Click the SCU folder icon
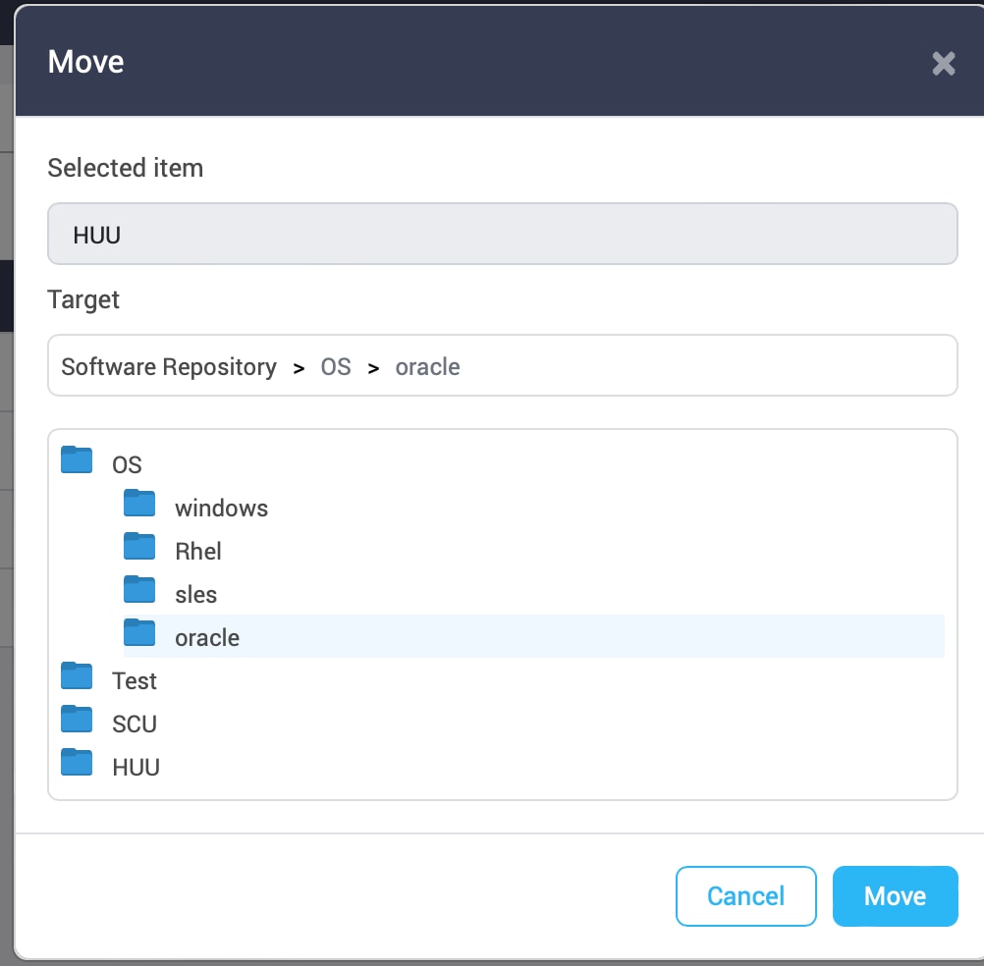The image size is (984, 966). coord(77,720)
